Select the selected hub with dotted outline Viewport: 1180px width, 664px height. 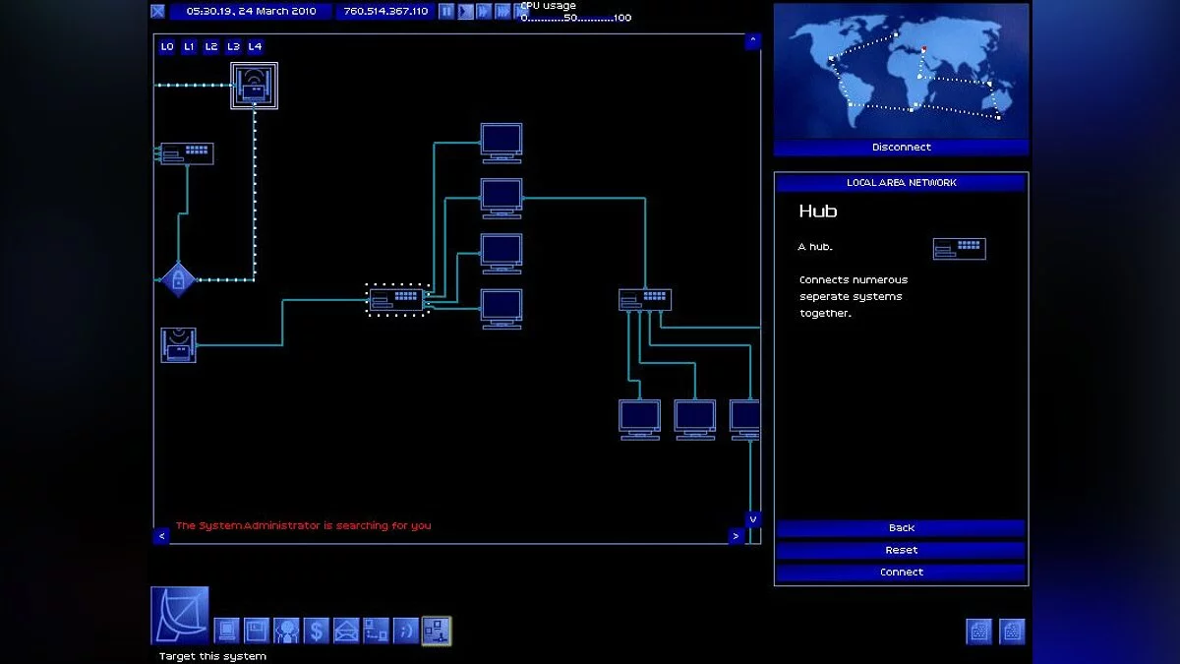(x=396, y=299)
